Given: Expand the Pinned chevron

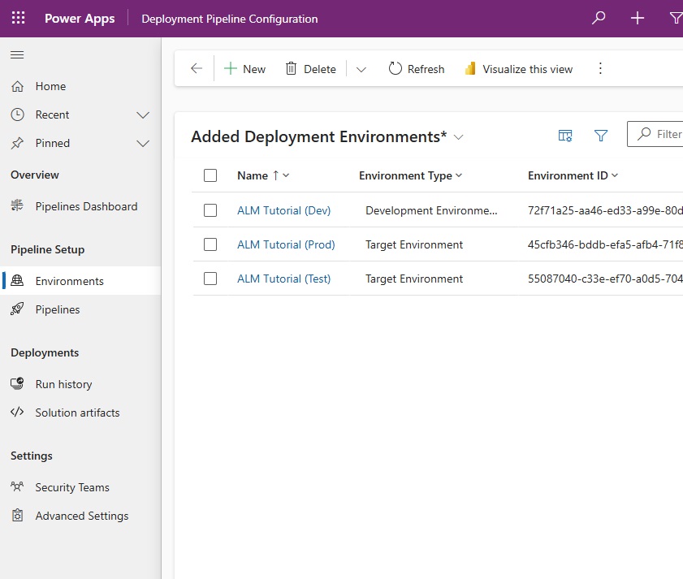Looking at the screenshot, I should tap(143, 144).
